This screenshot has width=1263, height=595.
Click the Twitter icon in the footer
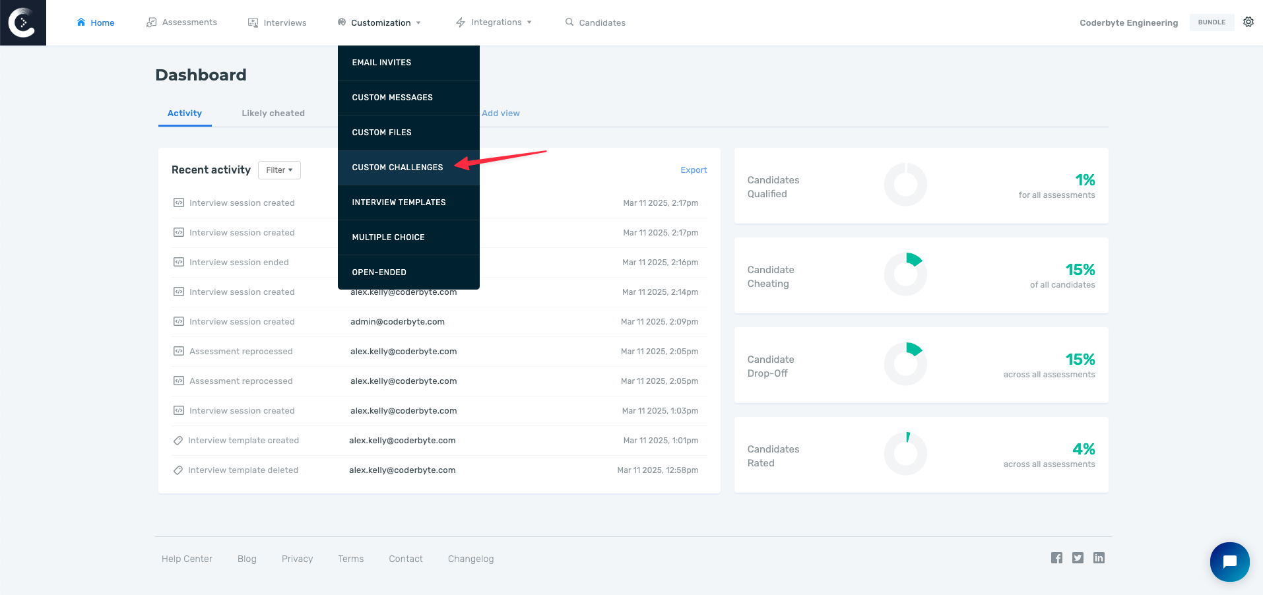pyautogui.click(x=1078, y=557)
